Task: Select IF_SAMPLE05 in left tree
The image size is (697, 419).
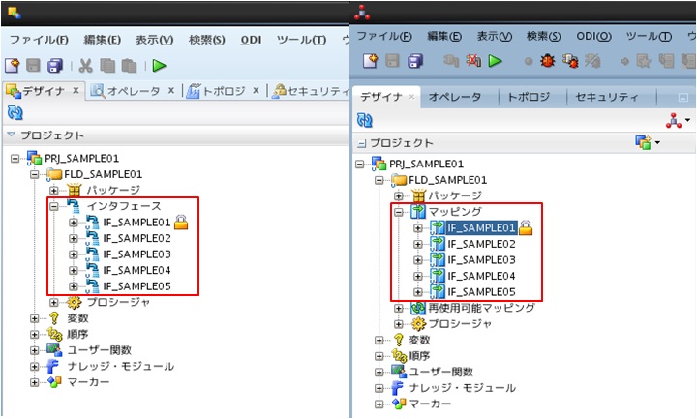Action: (x=136, y=286)
